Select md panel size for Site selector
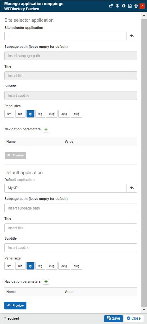This screenshot has width=147, height=324. point(20,114)
